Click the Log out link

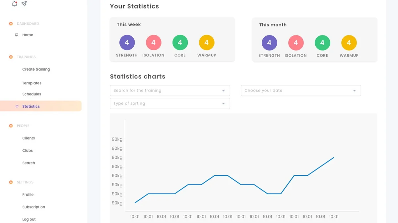tap(29, 219)
